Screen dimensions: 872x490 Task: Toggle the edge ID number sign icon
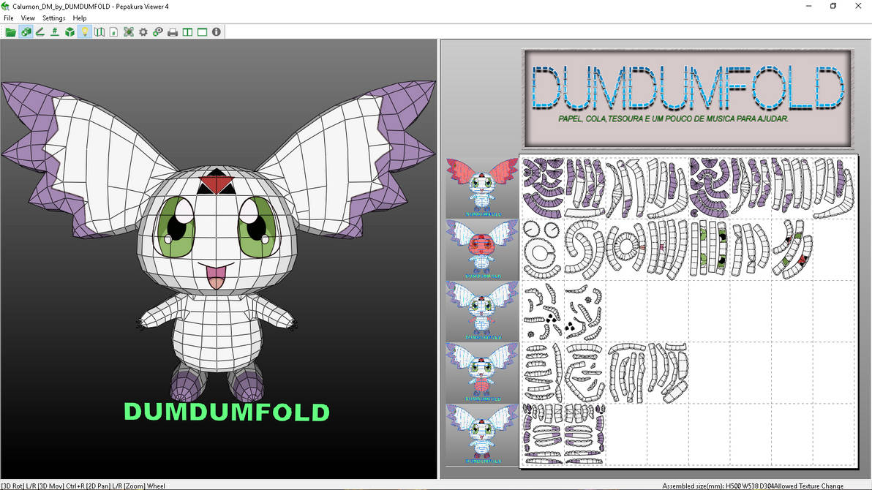click(54, 32)
